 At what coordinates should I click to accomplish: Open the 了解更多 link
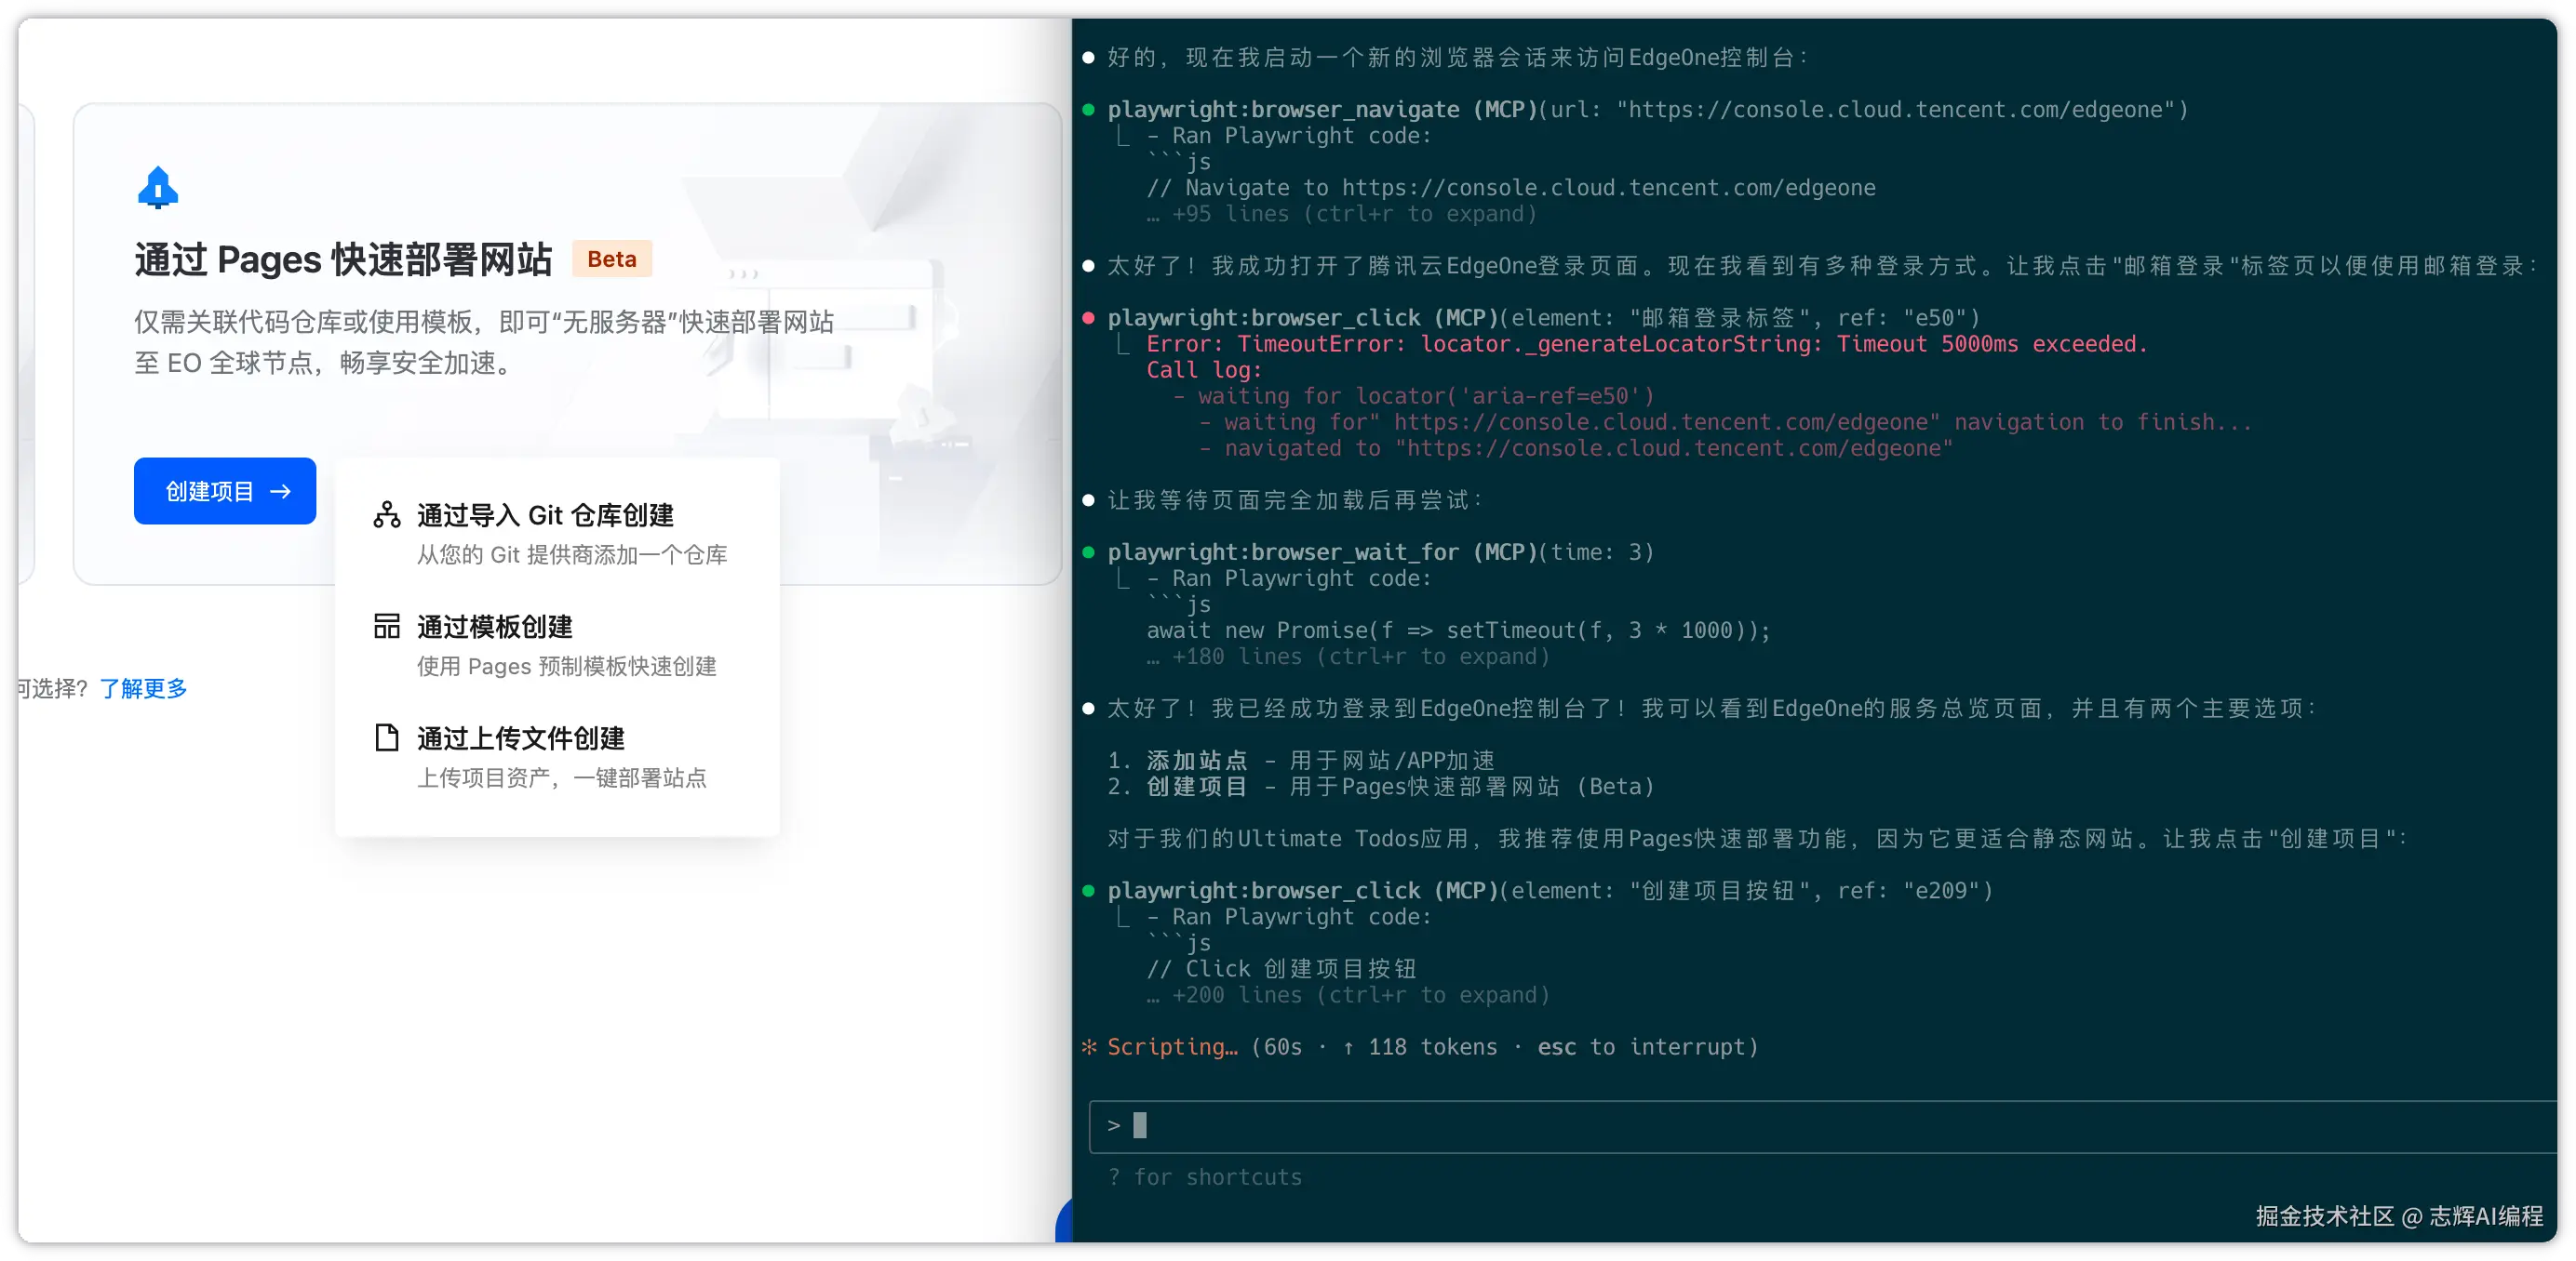[x=144, y=688]
